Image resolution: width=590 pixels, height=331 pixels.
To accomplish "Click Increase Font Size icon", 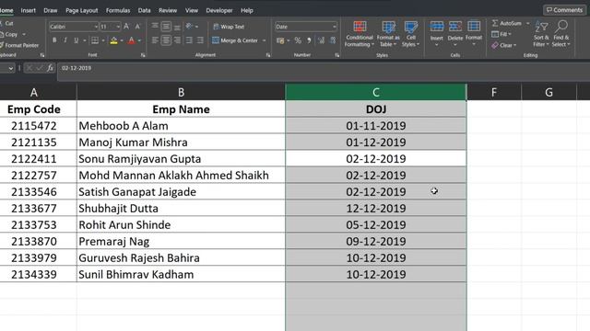I will pyautogui.click(x=126, y=27).
